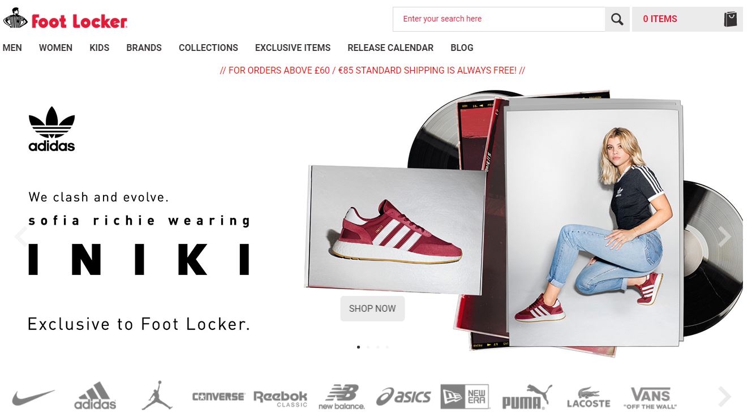Viewport: 756px width, 417px height.
Task: Choose the Reebok Classic brand logo
Action: coord(280,398)
